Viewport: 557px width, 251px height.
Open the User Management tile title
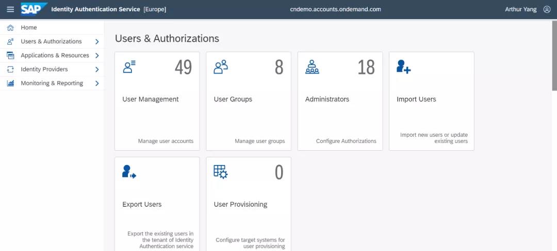pos(151,99)
